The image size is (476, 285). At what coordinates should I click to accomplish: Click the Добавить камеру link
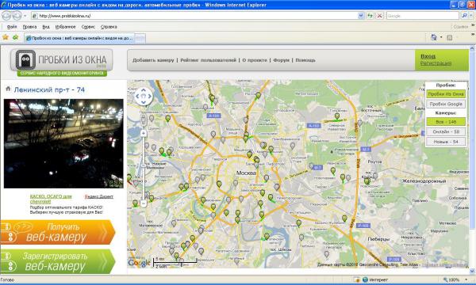click(x=153, y=60)
